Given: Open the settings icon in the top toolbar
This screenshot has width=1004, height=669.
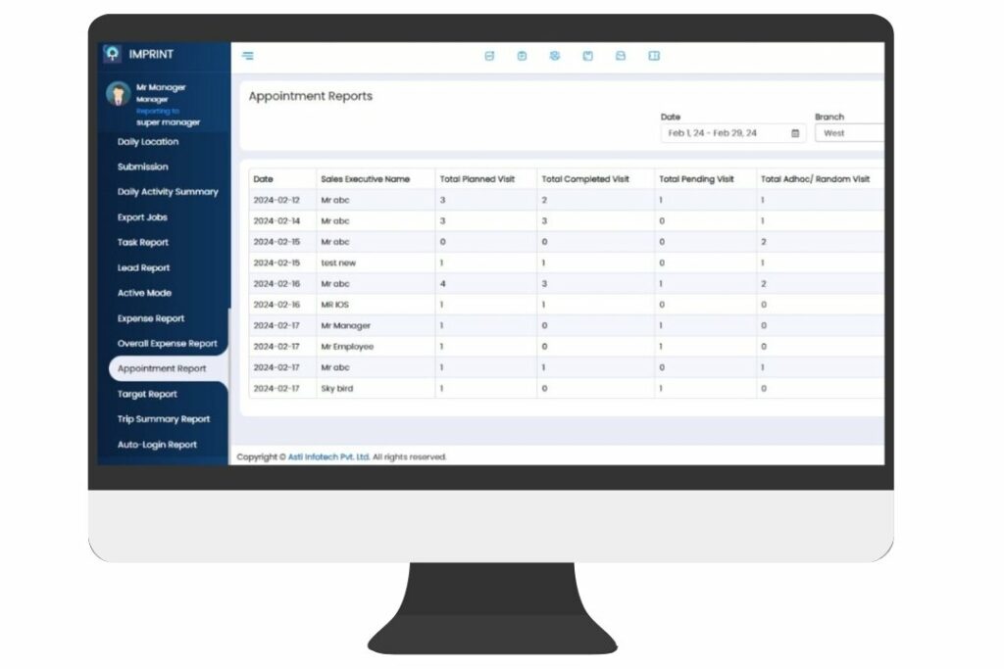Looking at the screenshot, I should [554, 56].
